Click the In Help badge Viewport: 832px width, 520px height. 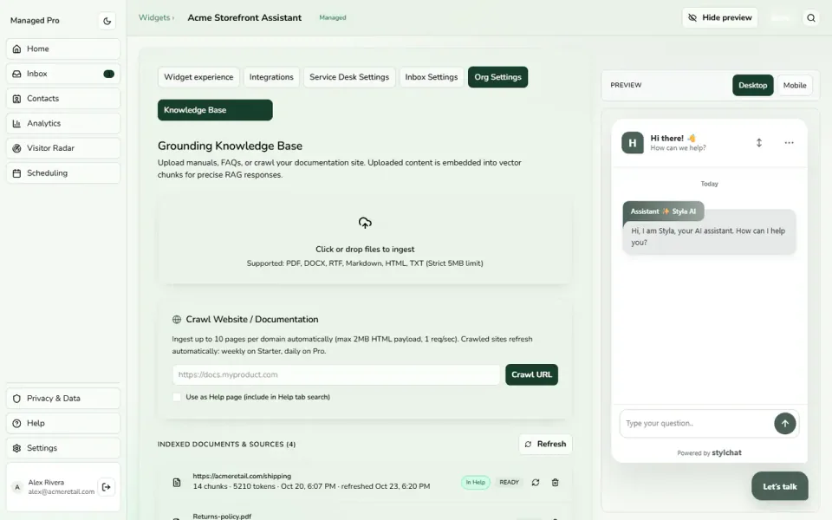pos(476,483)
